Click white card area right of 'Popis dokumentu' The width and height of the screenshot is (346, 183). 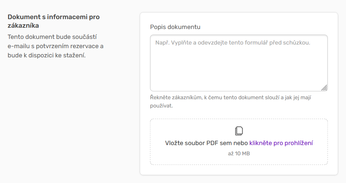click(265, 26)
